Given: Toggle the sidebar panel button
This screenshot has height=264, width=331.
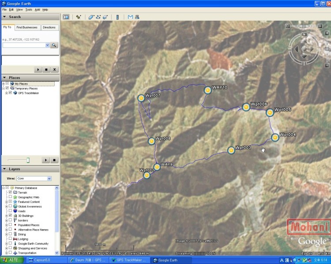Looking at the screenshot, I should 66,17.
